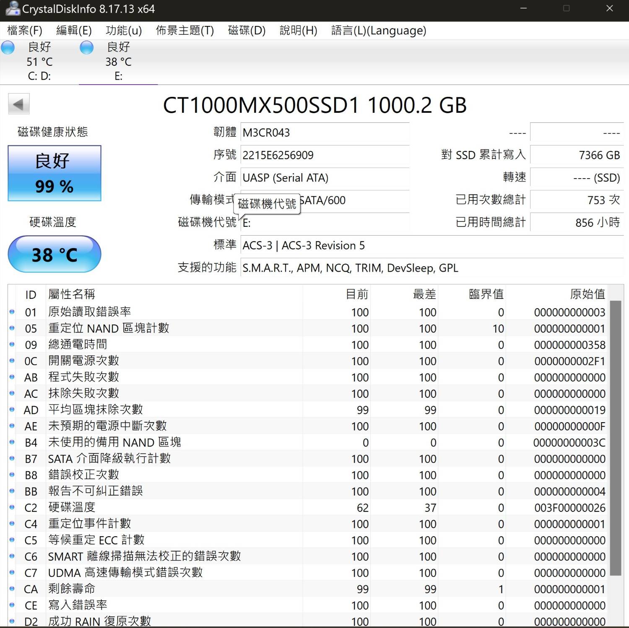Click status dot for attribute 01 row

pyautogui.click(x=12, y=311)
